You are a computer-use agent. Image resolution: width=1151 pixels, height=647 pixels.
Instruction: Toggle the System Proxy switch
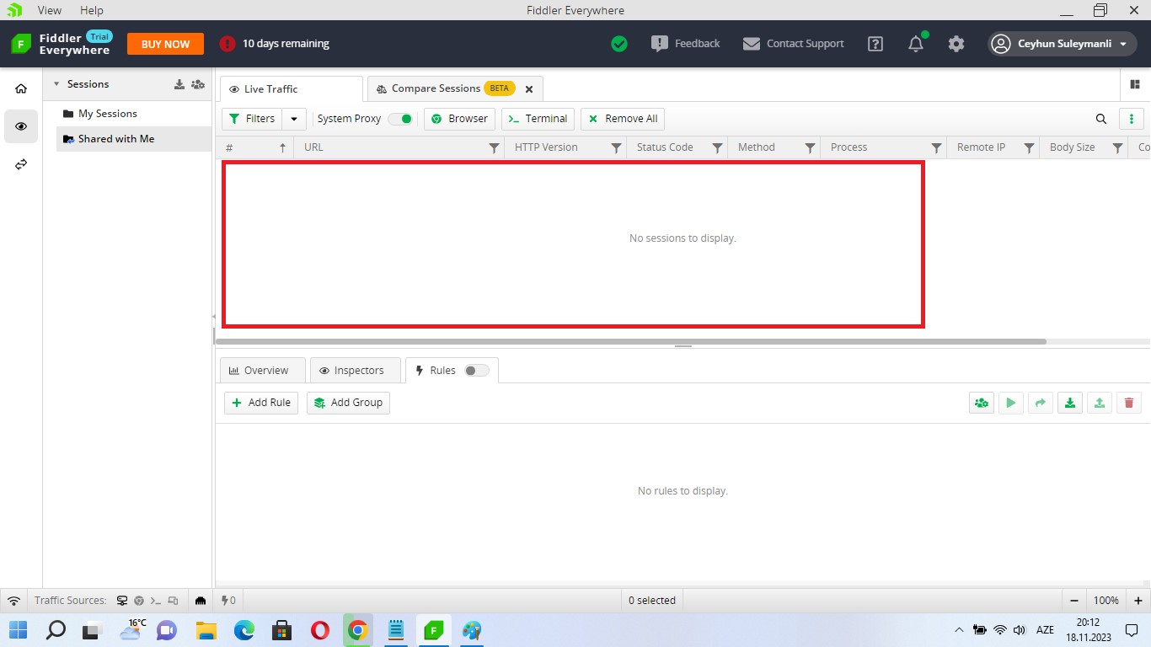[401, 119]
